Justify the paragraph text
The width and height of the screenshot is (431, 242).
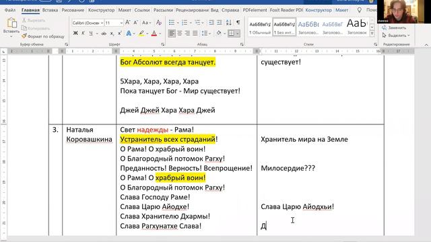pyautogui.click(x=195, y=33)
